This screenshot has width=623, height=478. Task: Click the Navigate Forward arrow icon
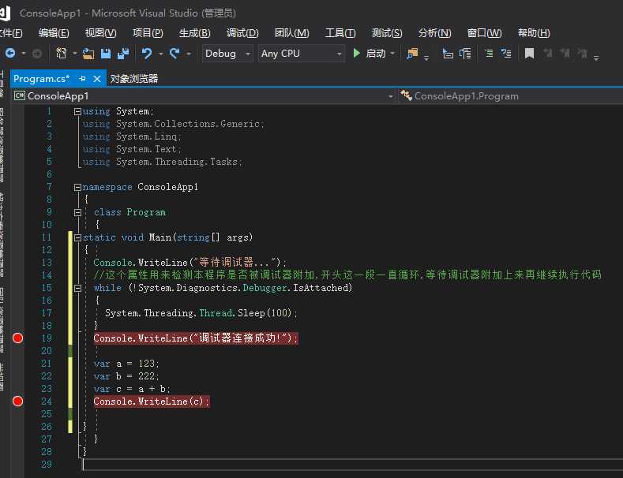pyautogui.click(x=36, y=53)
